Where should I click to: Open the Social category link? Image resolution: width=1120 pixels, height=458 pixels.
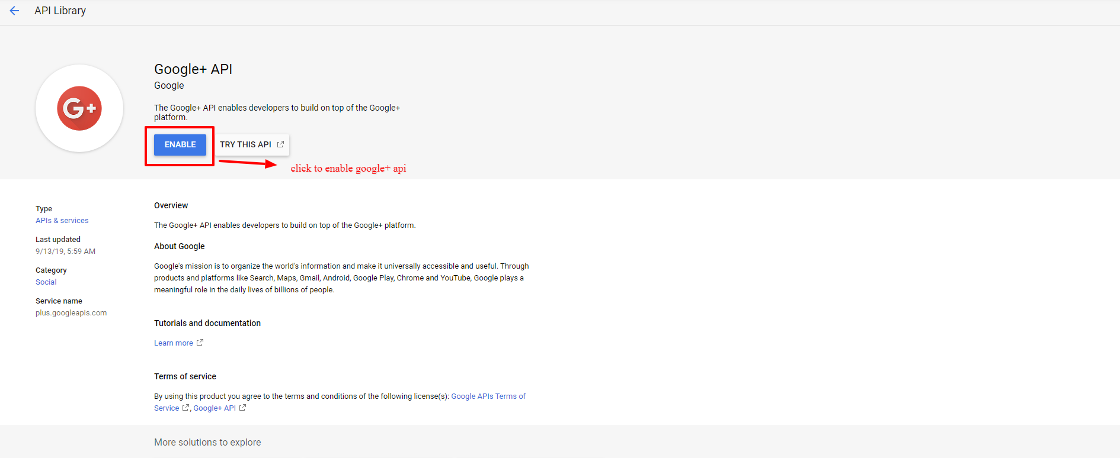(46, 282)
